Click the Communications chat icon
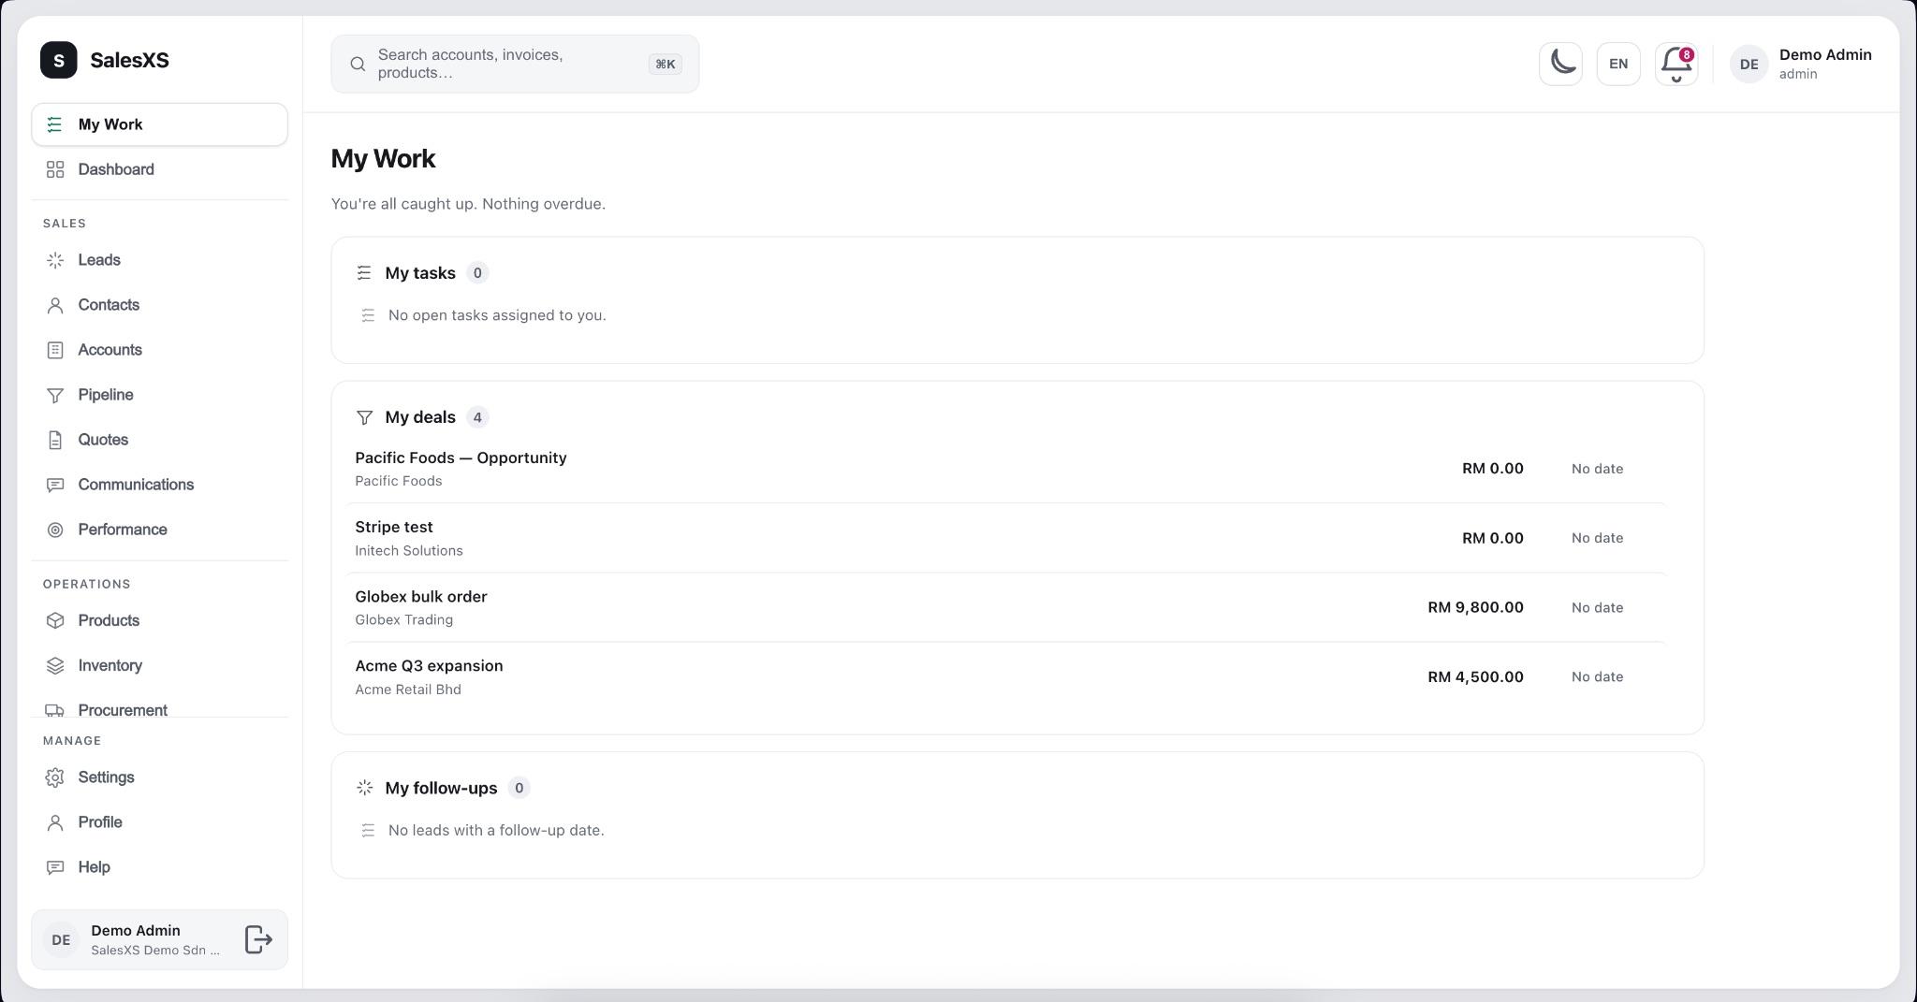The height and width of the screenshot is (1002, 1917). point(55,485)
